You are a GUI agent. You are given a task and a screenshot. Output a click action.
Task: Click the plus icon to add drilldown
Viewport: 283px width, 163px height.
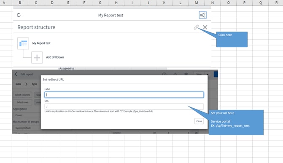click(37, 58)
